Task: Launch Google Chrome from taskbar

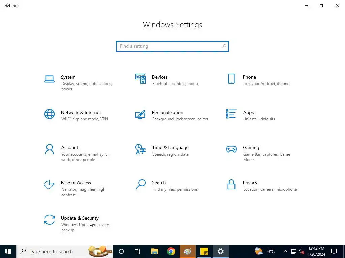Action: 171,251
